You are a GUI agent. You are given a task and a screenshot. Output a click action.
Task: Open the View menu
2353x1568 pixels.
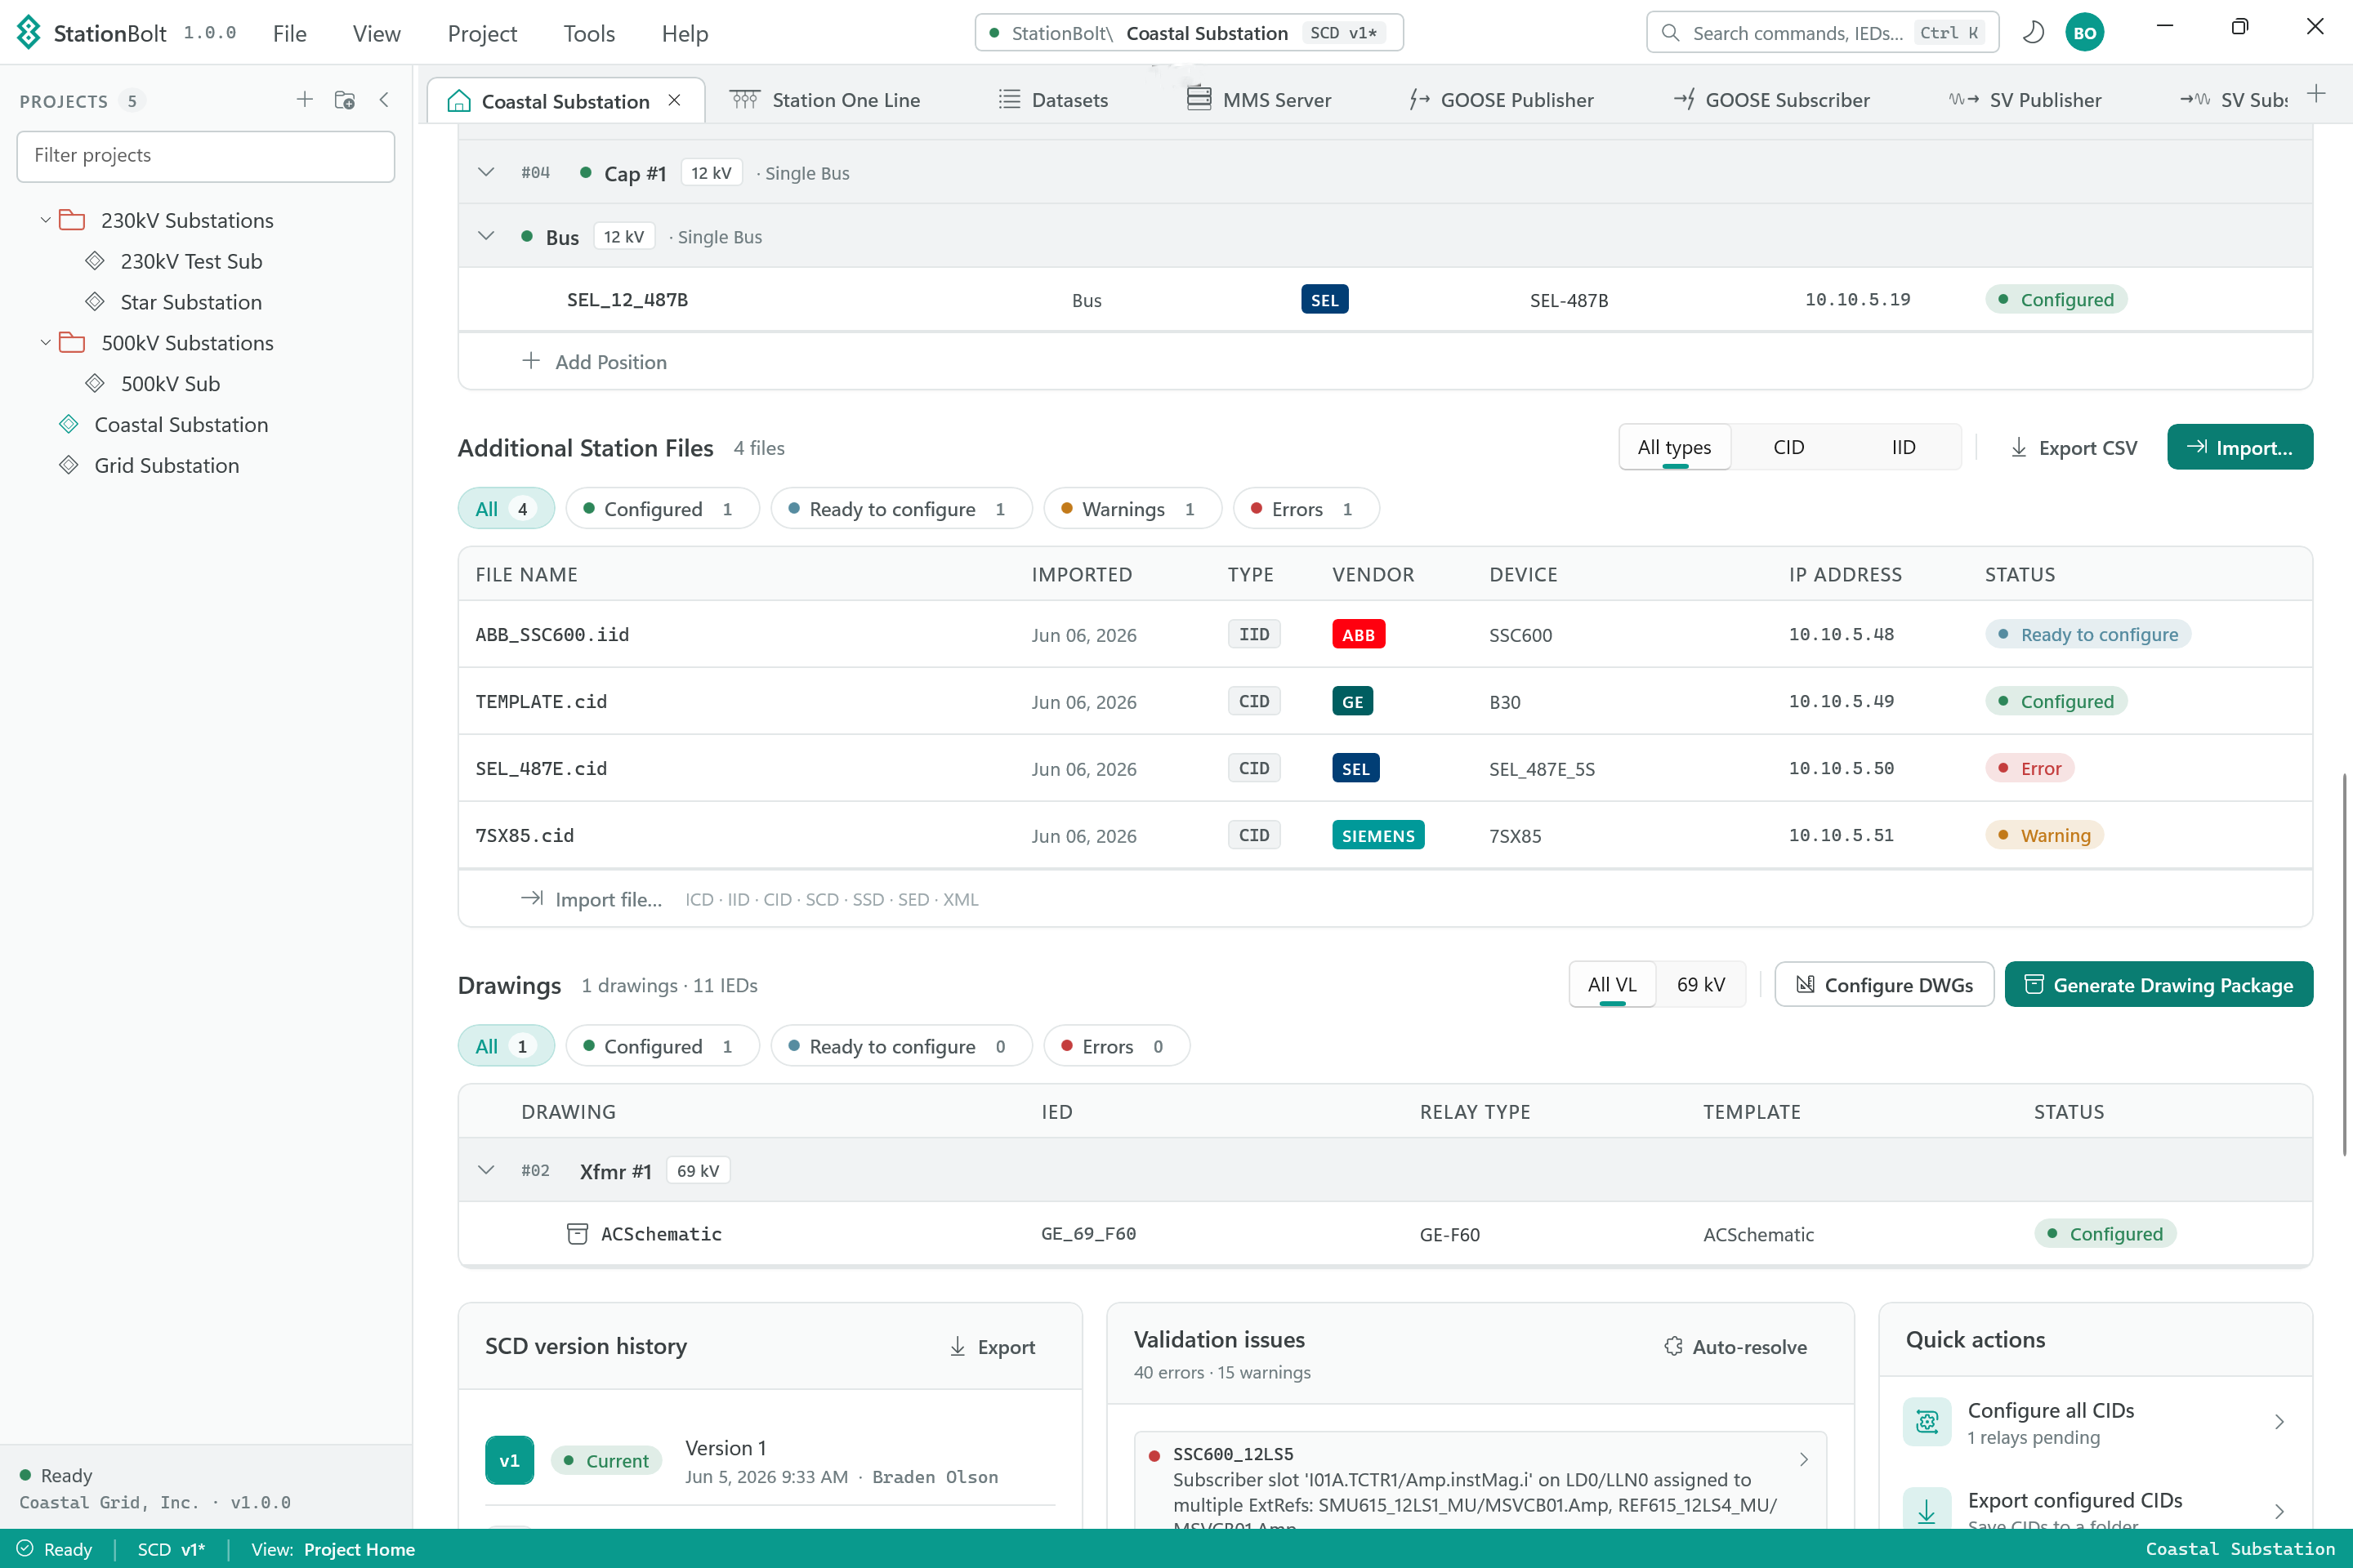pyautogui.click(x=376, y=33)
